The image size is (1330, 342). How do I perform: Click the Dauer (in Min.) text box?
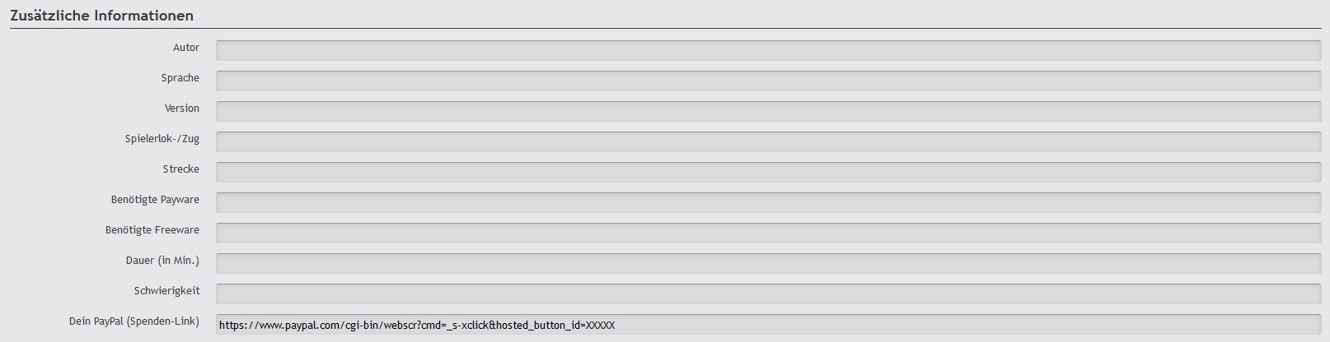click(x=768, y=263)
